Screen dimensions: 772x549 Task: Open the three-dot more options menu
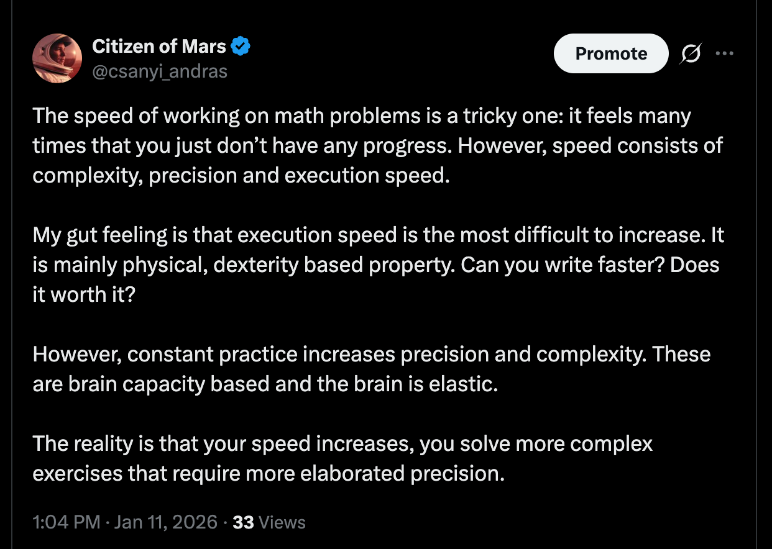point(724,54)
